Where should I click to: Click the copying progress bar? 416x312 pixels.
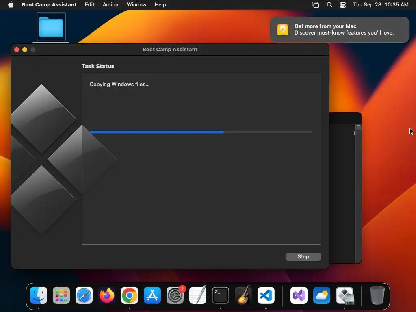201,132
